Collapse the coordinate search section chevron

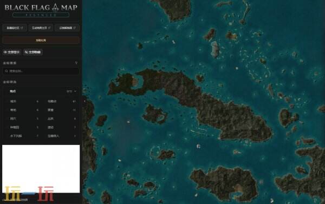(x=76, y=63)
